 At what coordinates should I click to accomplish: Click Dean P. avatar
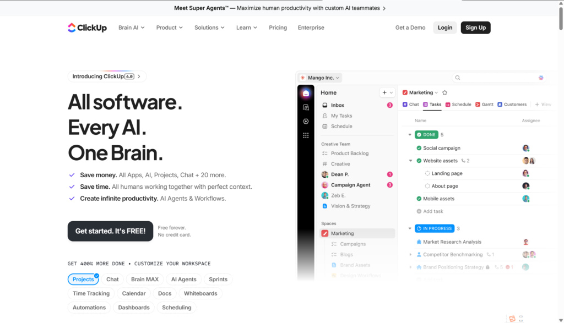point(325,174)
